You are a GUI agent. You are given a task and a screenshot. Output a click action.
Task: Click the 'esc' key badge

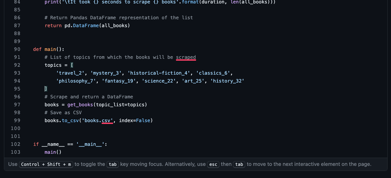click(x=213, y=164)
